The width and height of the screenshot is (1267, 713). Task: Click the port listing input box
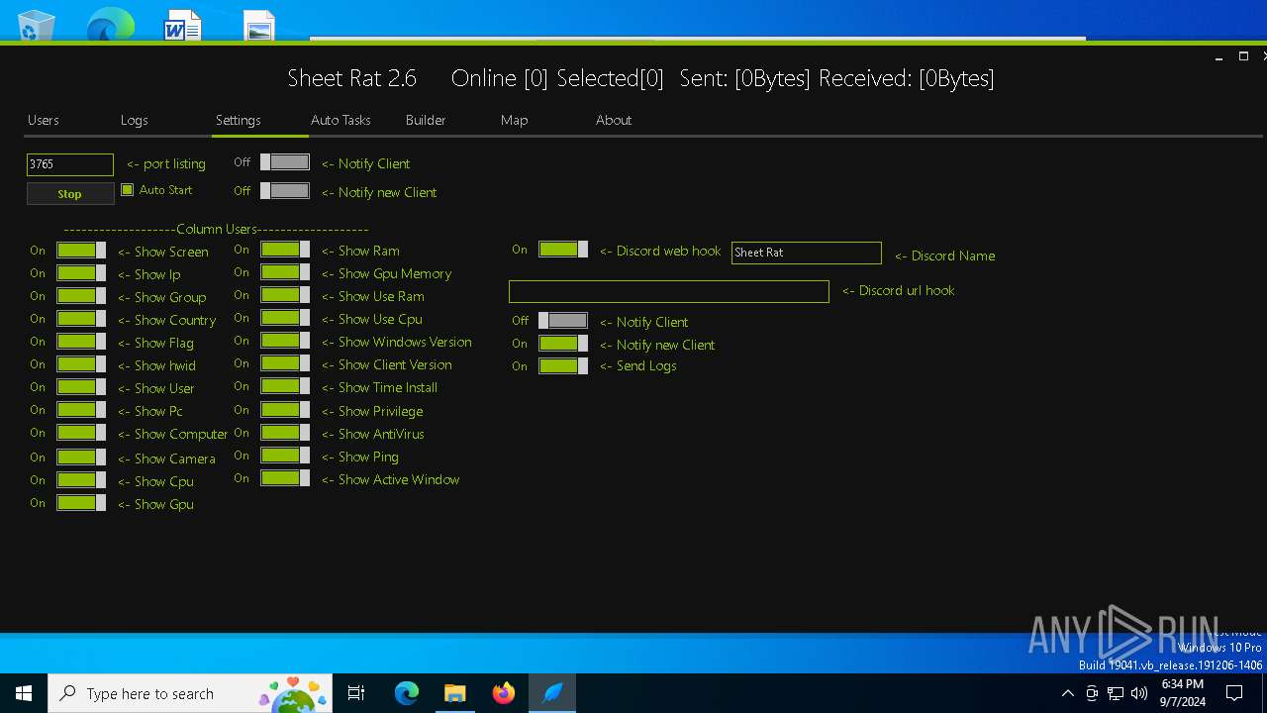click(69, 164)
